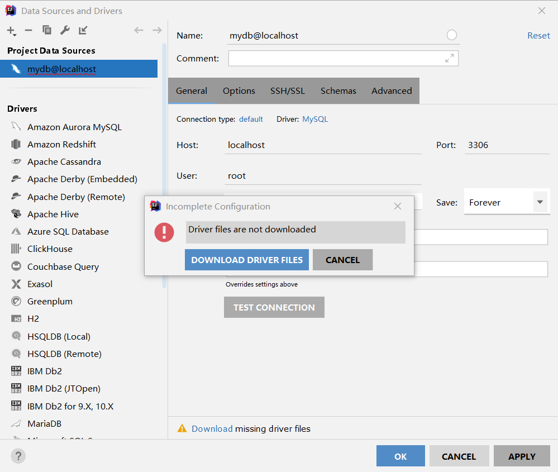Click the red error icon in dialog
Viewport: 558px width, 472px height.
[x=164, y=232]
